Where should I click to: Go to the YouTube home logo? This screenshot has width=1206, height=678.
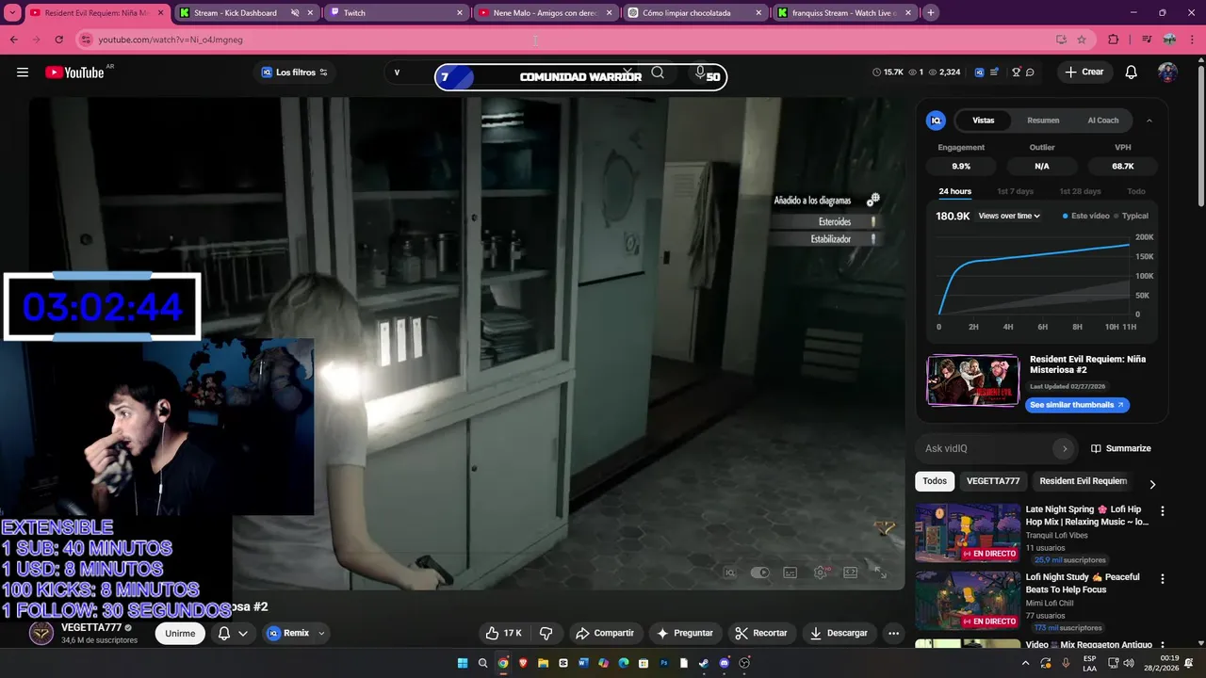click(74, 73)
